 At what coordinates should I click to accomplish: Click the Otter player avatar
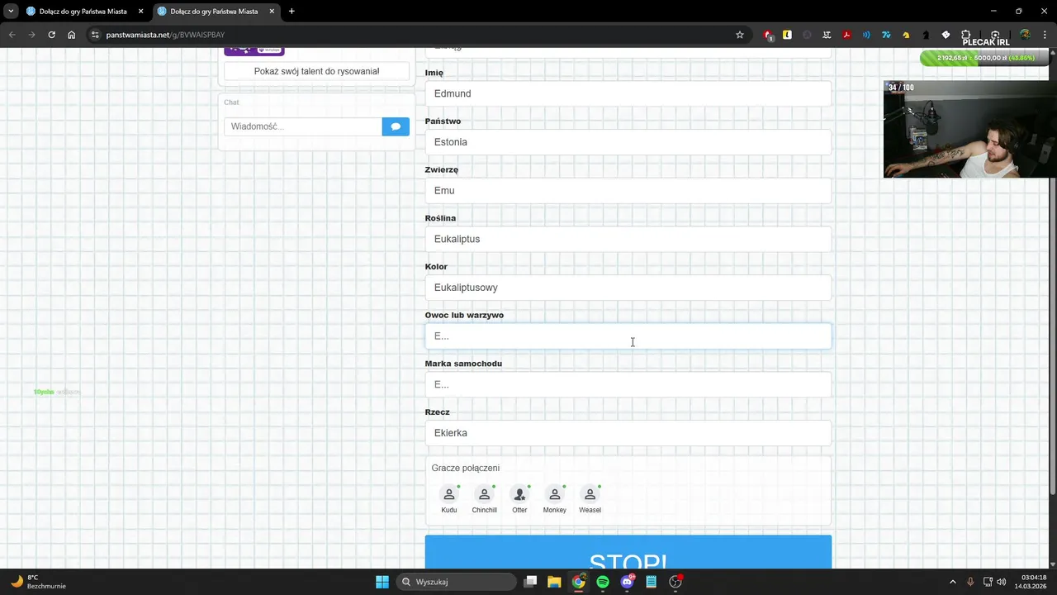519,494
